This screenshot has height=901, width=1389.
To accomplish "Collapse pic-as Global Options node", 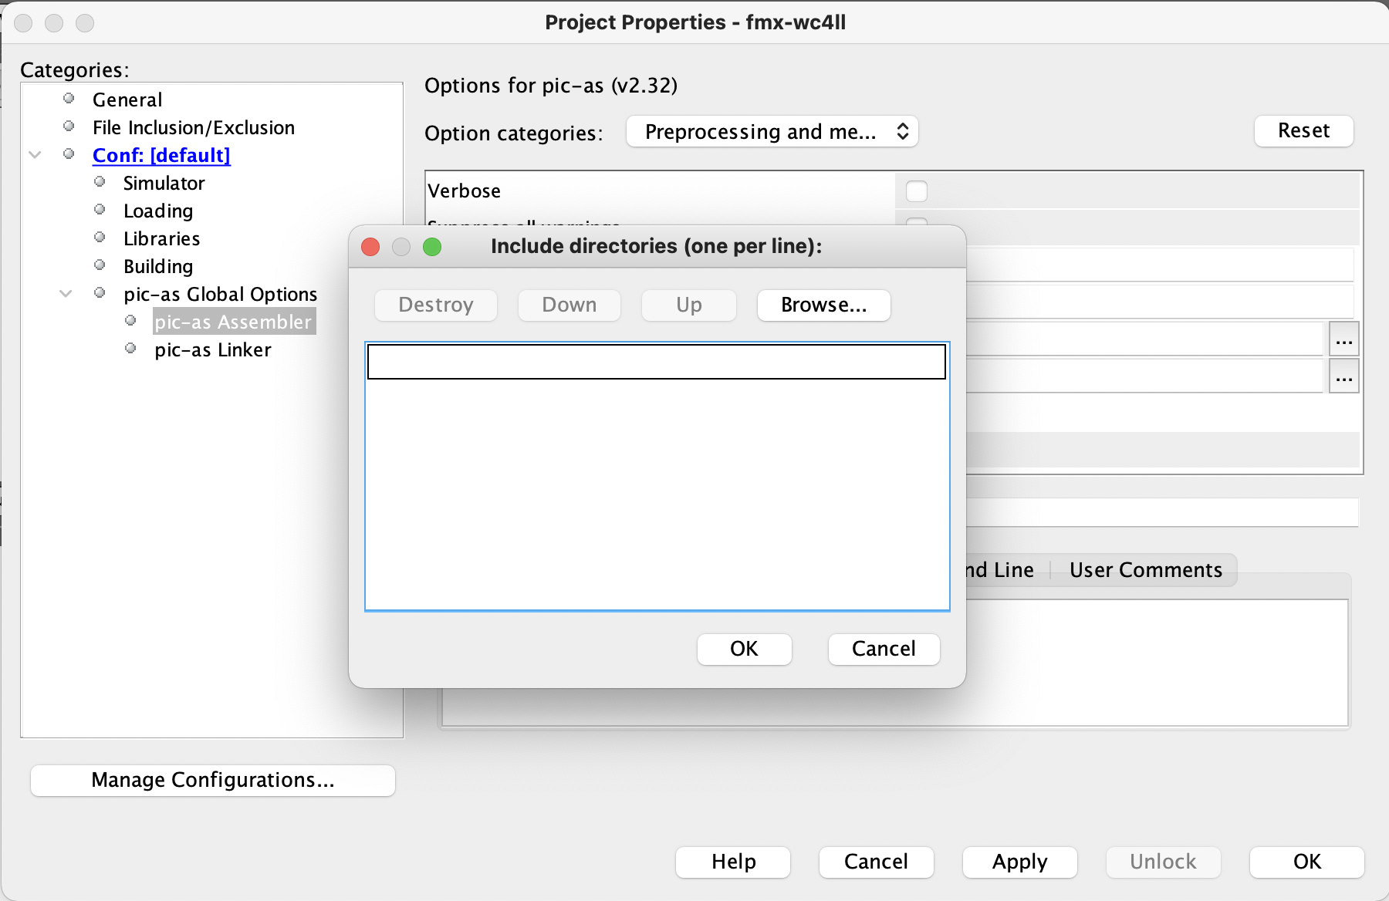I will [x=66, y=294].
